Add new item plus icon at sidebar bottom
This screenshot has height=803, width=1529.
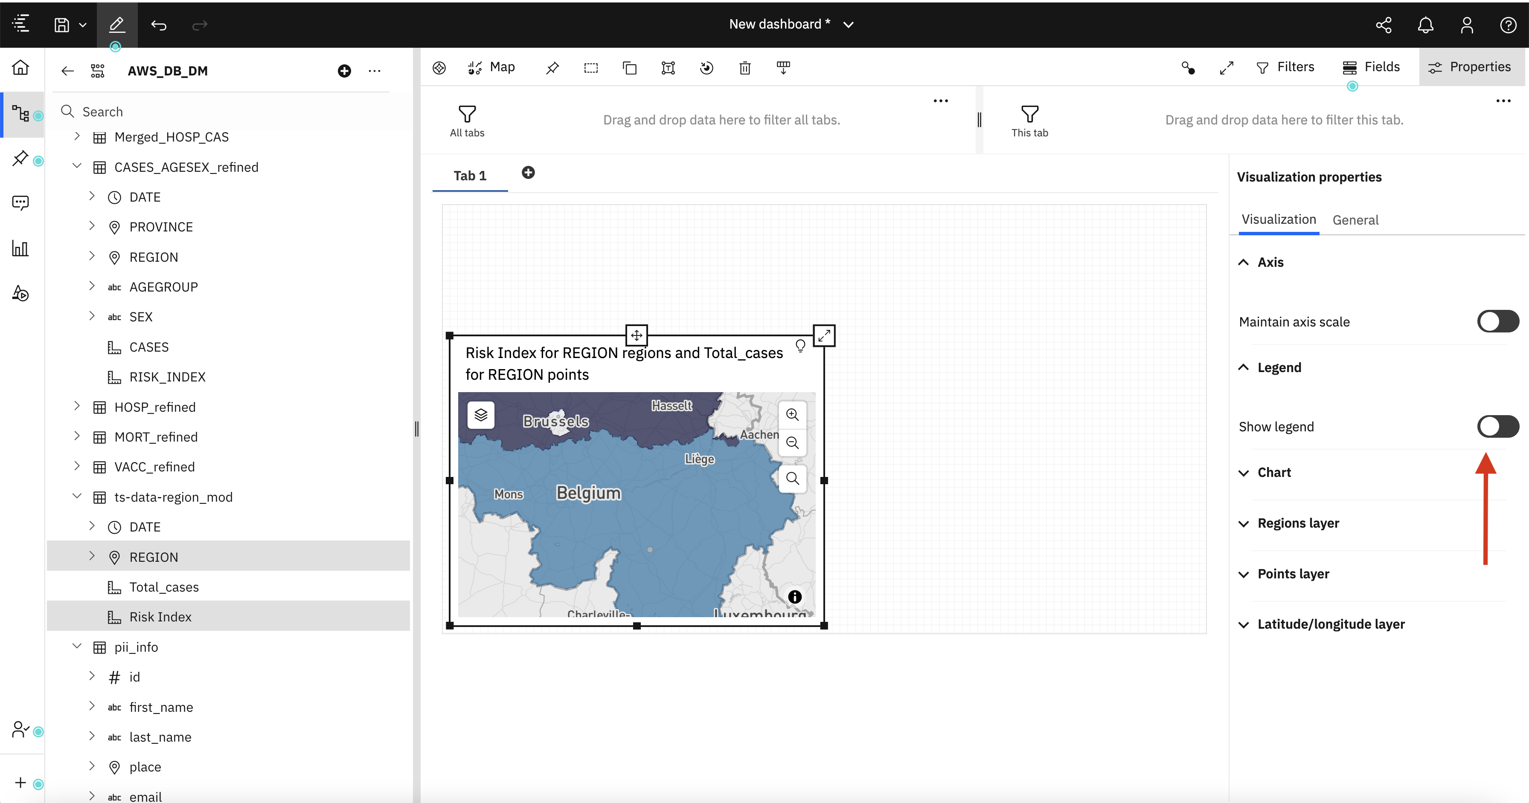pos(21,783)
